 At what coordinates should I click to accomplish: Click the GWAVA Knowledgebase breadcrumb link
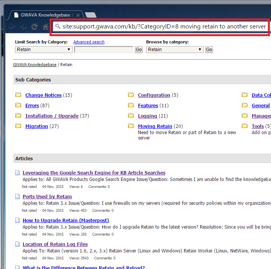(35, 65)
